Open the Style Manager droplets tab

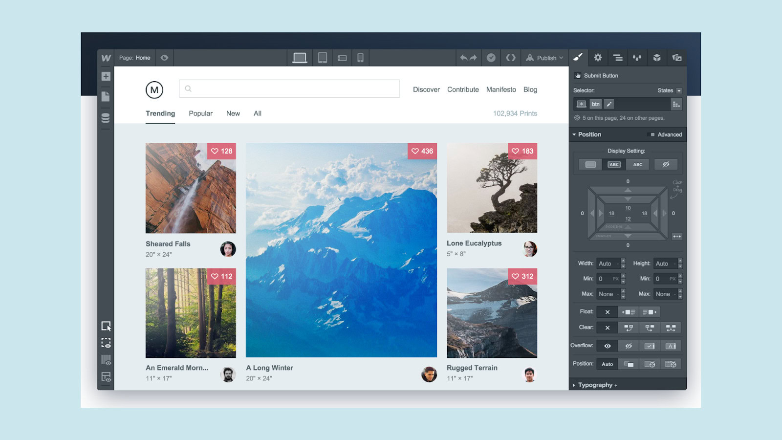click(637, 58)
